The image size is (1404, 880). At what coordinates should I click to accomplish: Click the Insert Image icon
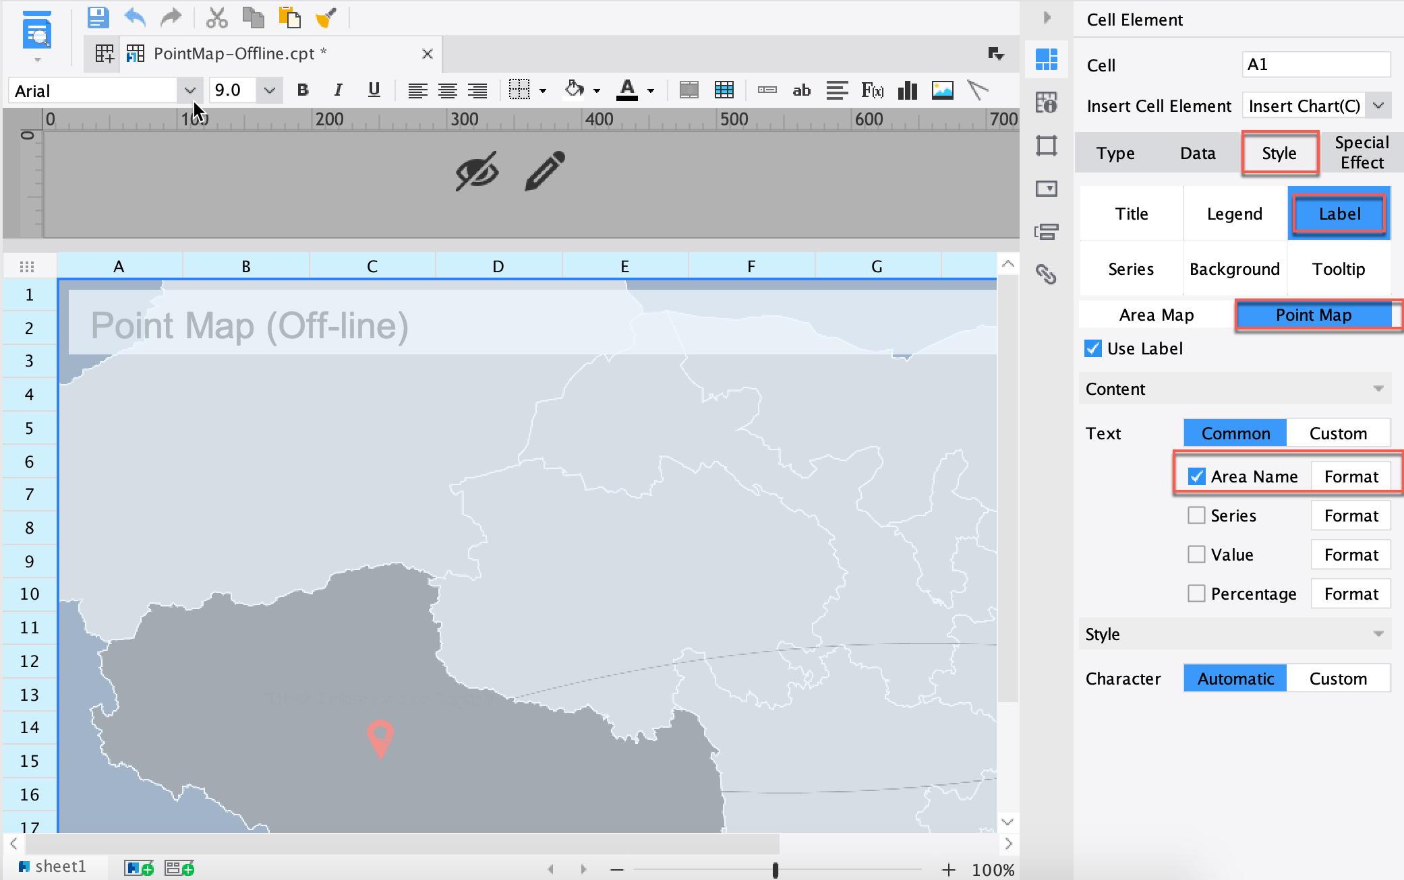click(943, 90)
